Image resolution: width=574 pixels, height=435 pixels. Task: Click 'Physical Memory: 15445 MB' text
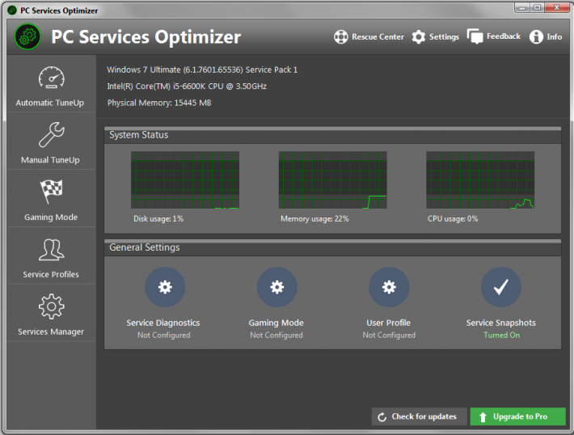tap(159, 103)
